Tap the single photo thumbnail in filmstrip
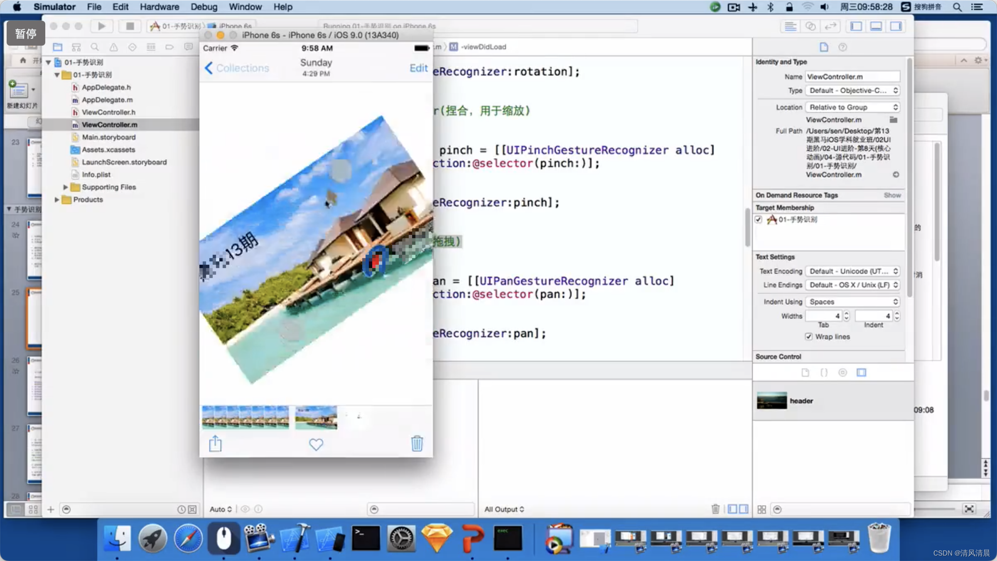This screenshot has width=997, height=561. click(x=316, y=417)
